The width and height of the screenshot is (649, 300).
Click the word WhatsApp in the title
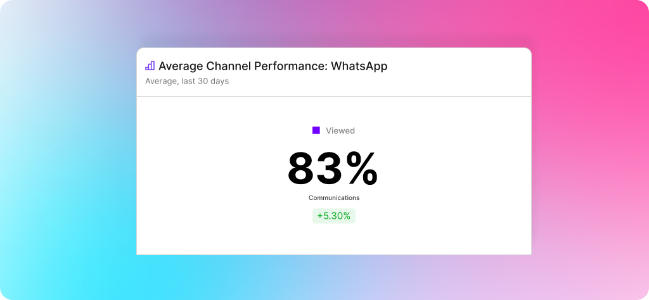[x=359, y=66]
